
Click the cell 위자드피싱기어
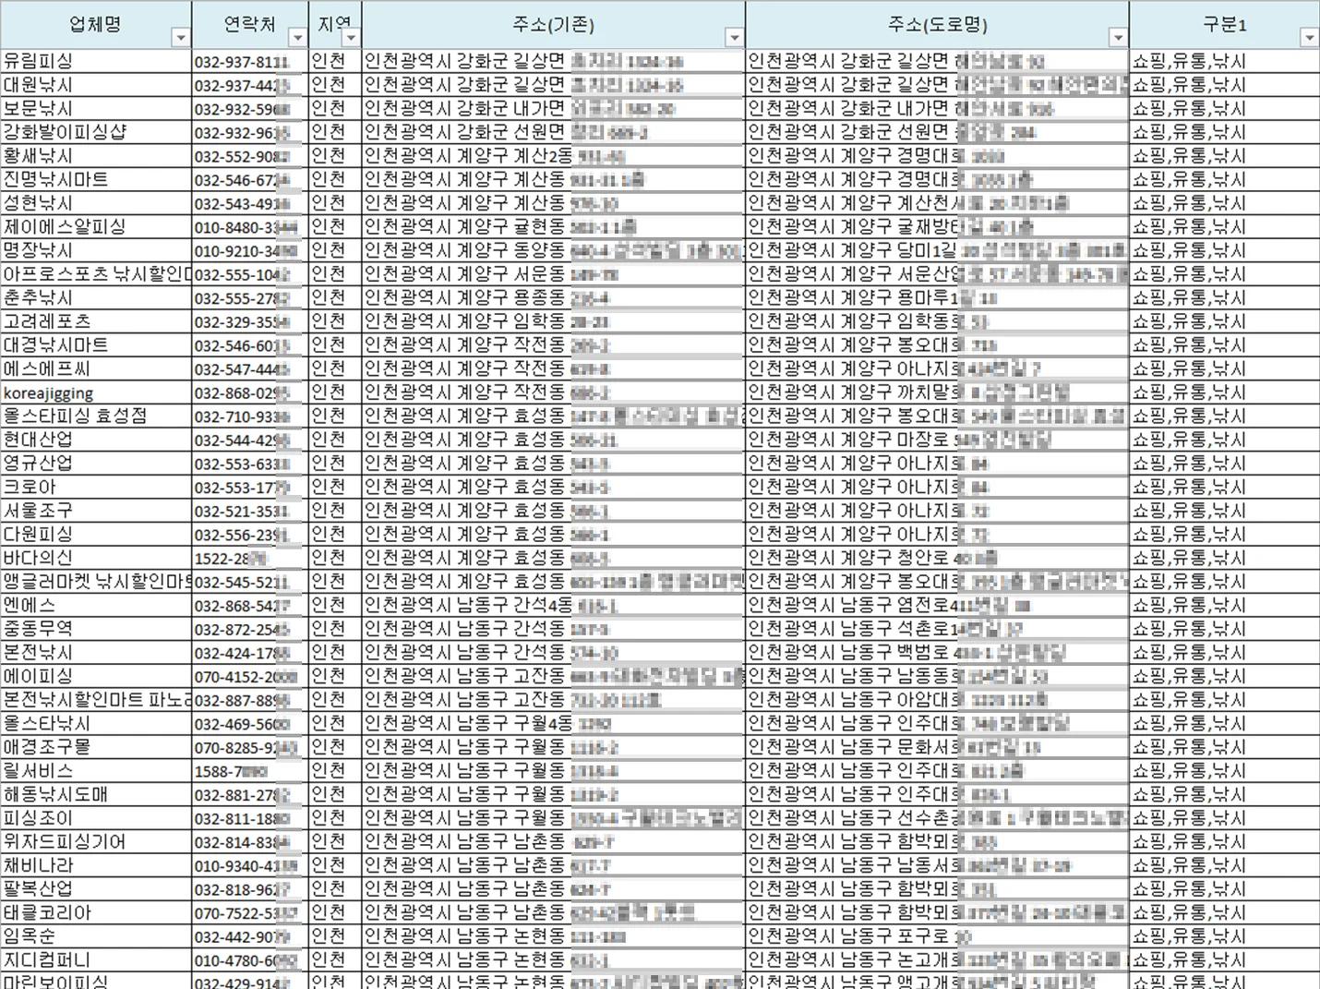96,841
